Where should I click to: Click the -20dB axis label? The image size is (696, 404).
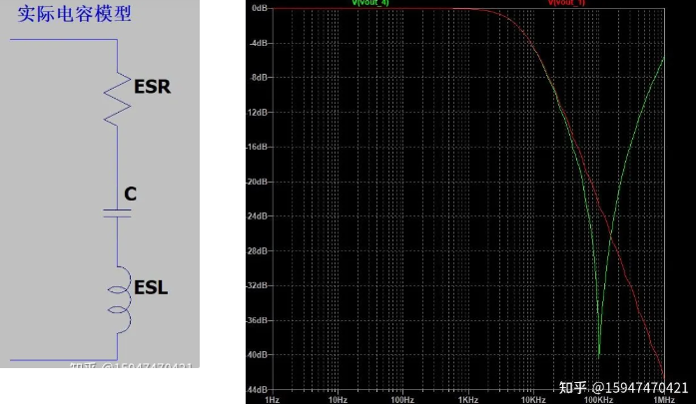(x=257, y=182)
